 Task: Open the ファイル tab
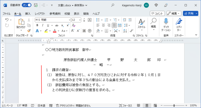tap(7, 14)
